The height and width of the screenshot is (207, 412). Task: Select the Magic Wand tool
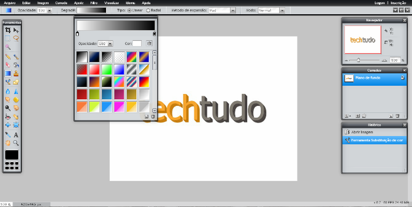pos(8,47)
